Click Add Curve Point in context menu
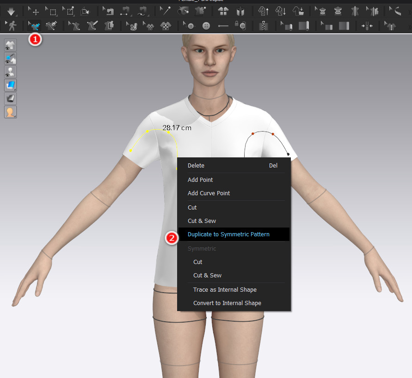412x378 pixels. point(209,193)
